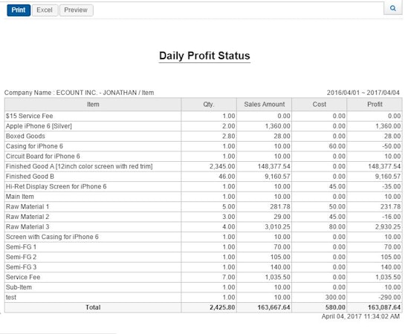
Task: Select the Semi-FG 3 item
Action: point(22,267)
